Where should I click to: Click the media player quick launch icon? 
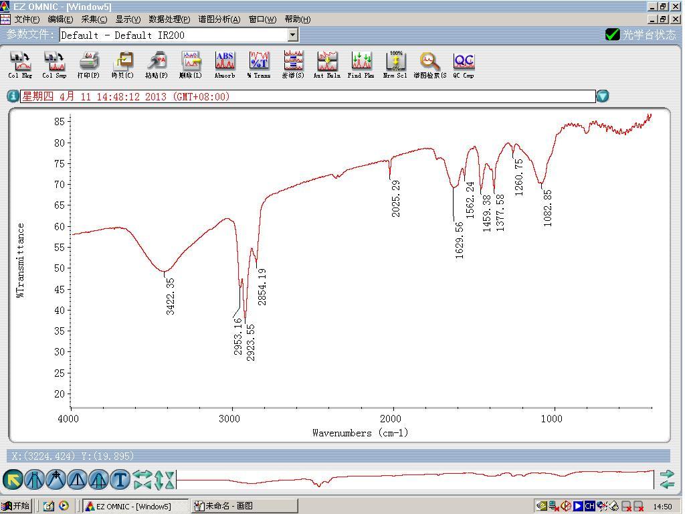[x=64, y=506]
